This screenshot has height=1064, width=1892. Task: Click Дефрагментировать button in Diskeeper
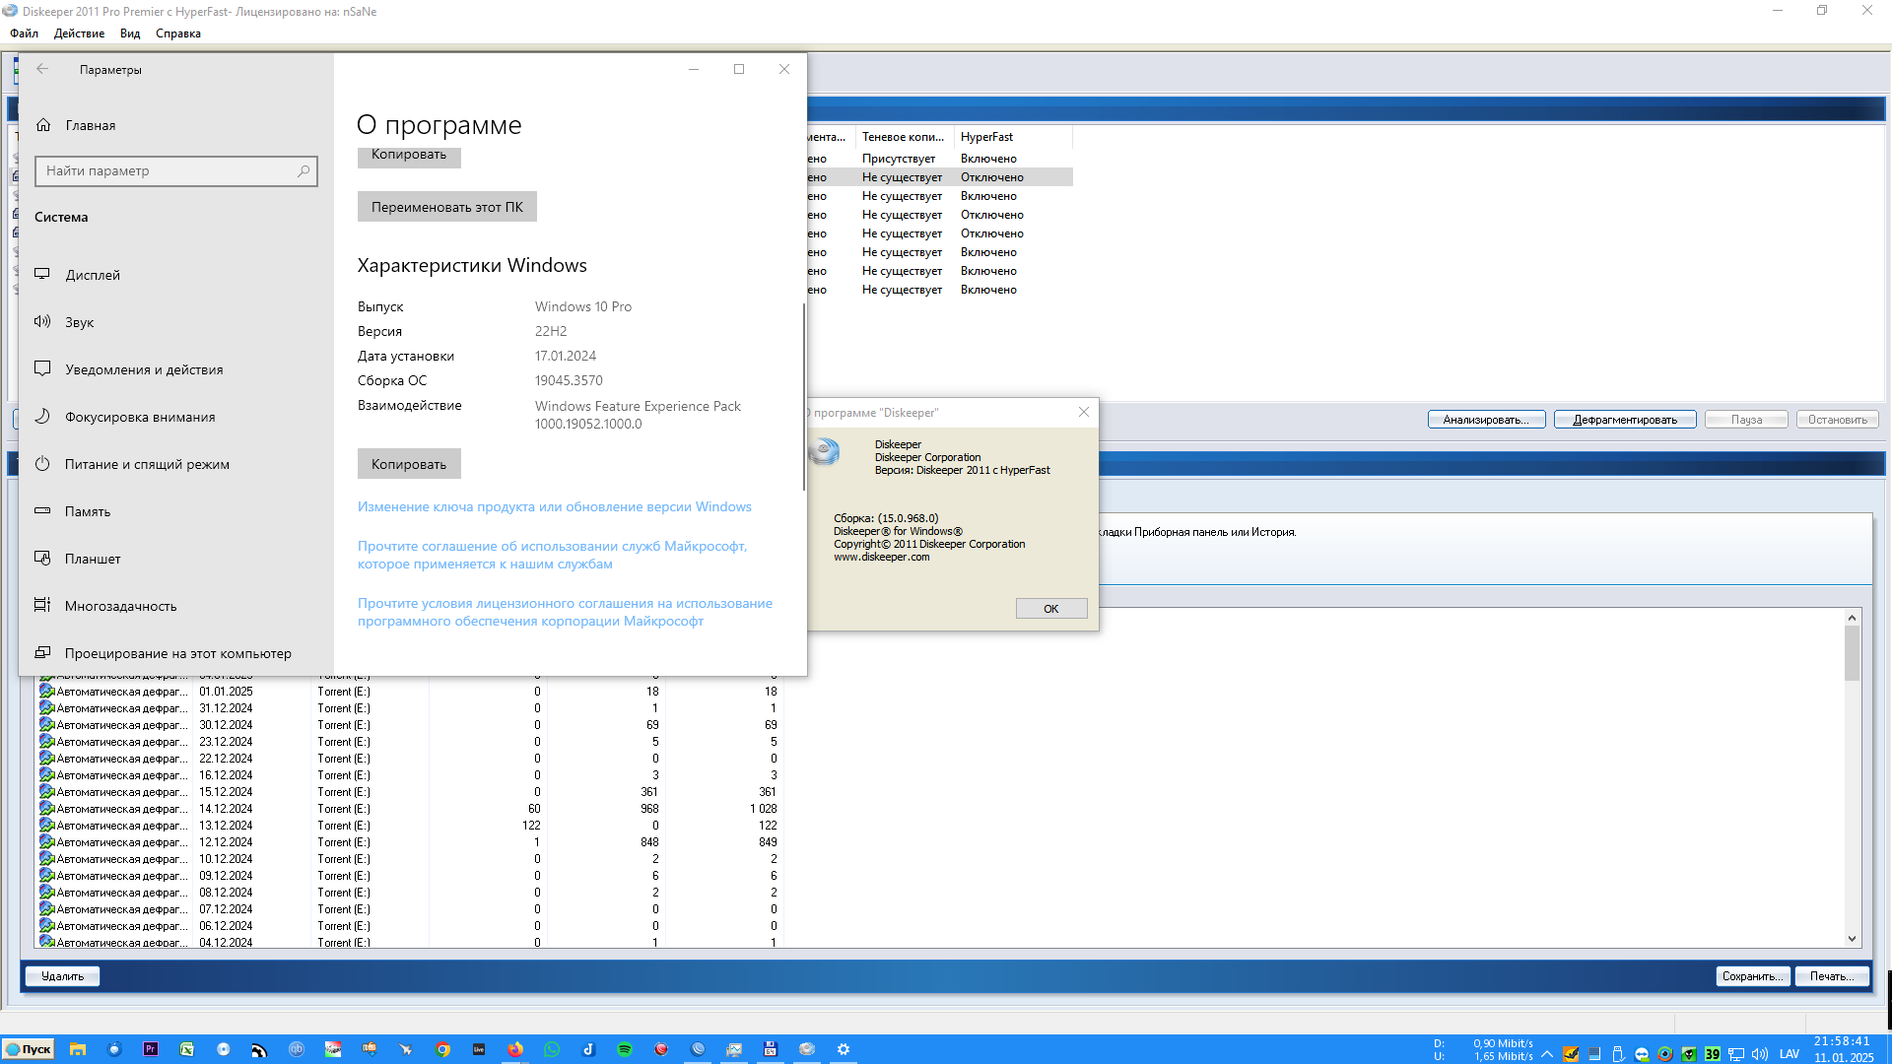click(1625, 420)
